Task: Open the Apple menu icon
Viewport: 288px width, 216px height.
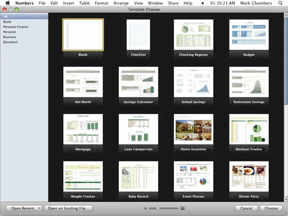Action: pos(8,3)
